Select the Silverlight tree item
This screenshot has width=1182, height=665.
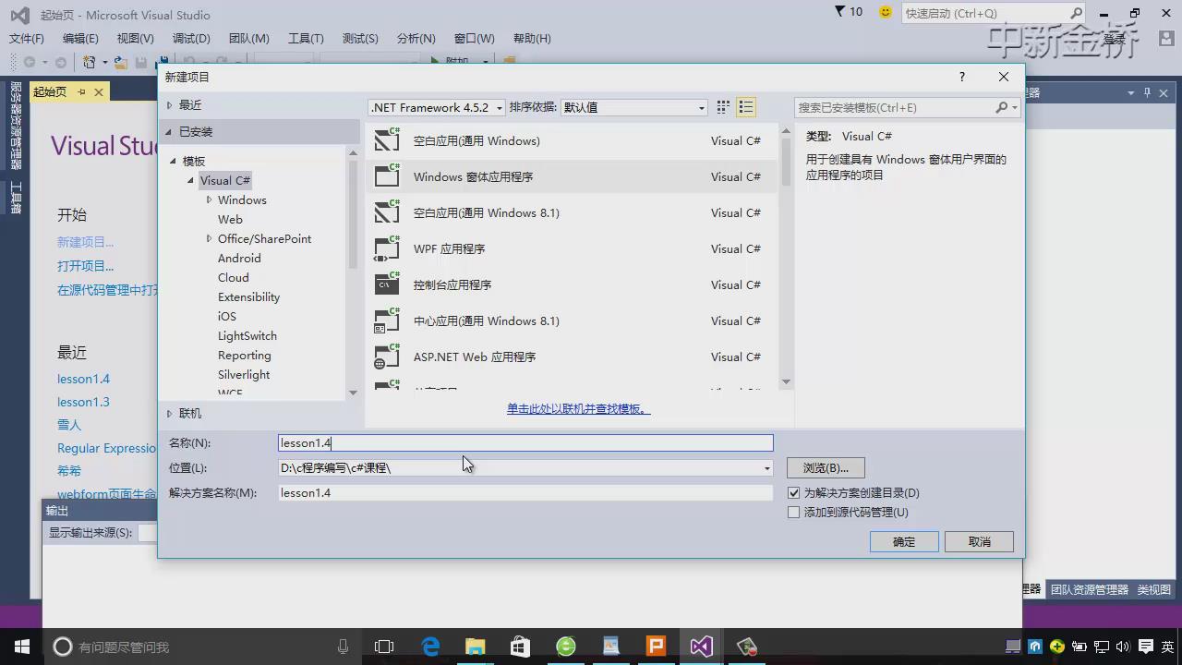pyautogui.click(x=244, y=374)
